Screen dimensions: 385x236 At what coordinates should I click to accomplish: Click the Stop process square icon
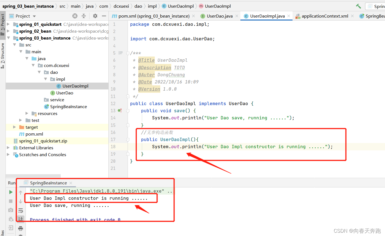pos(11,201)
